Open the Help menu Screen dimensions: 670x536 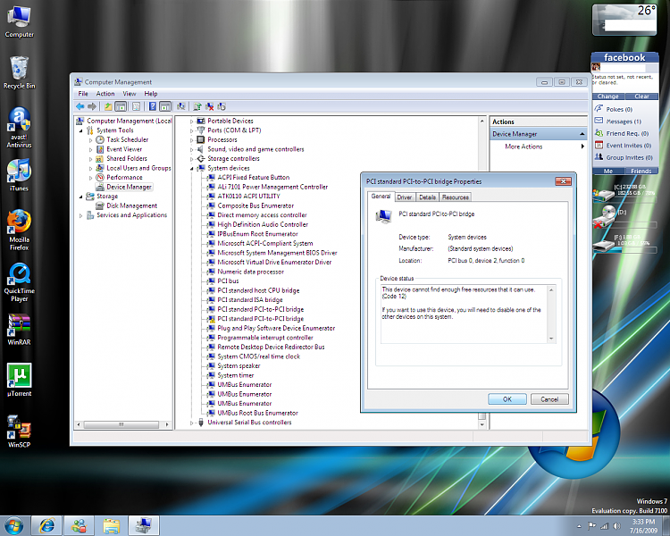(150, 94)
